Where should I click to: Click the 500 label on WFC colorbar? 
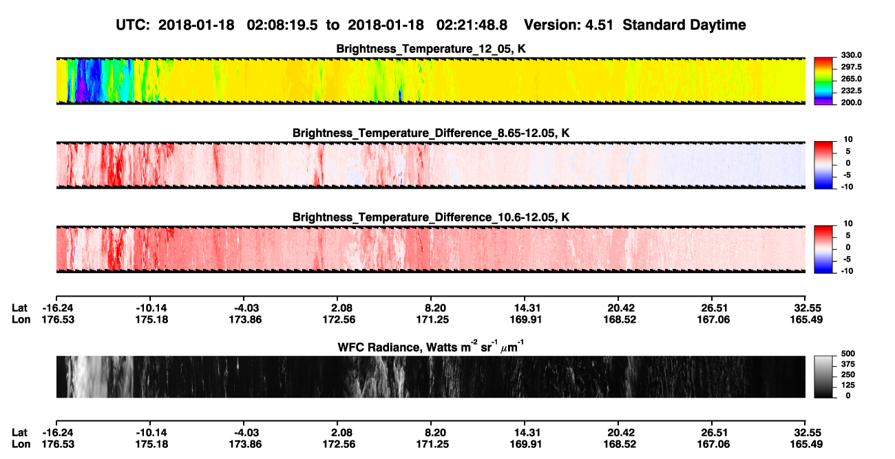(x=848, y=354)
